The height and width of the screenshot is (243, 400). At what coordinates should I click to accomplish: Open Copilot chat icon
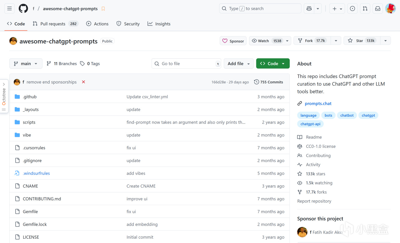pos(309,9)
